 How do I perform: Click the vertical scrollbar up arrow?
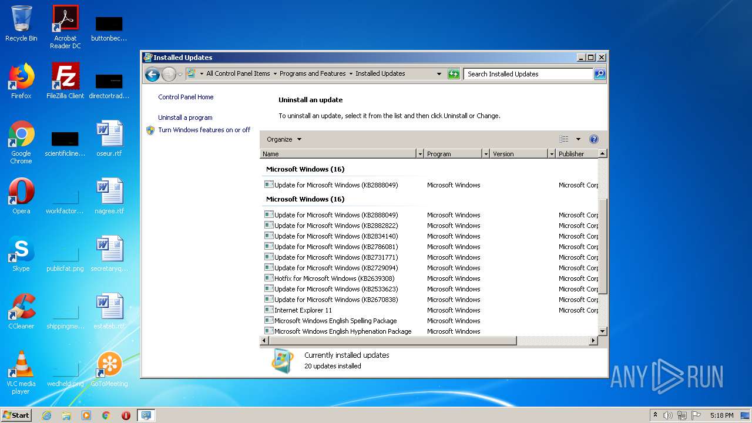click(x=602, y=154)
